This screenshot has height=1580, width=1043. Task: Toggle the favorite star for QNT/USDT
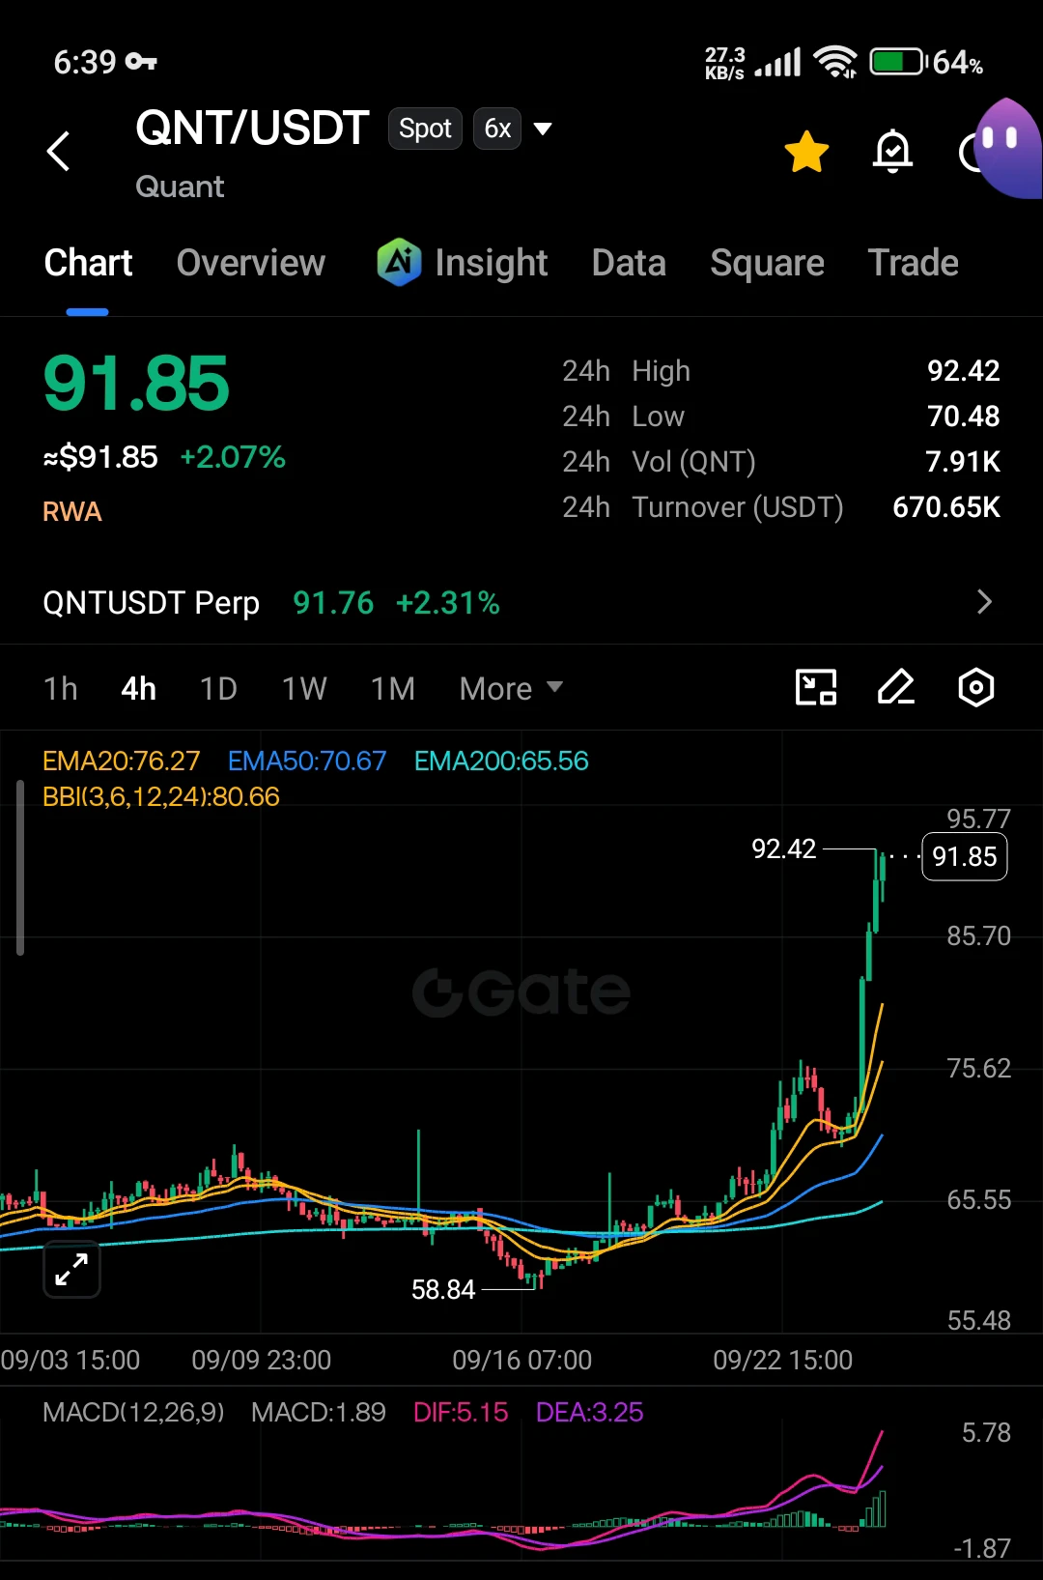(x=806, y=152)
